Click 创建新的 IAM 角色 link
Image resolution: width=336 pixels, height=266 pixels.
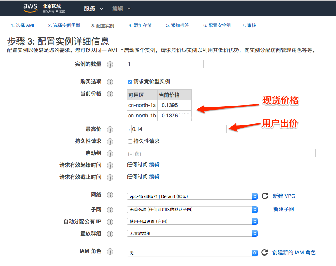tap(294, 253)
